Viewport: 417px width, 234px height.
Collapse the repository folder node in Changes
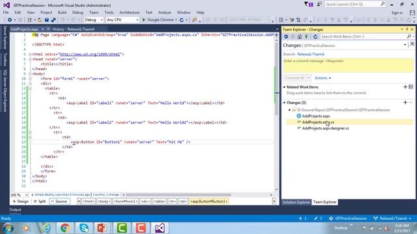coord(289,110)
